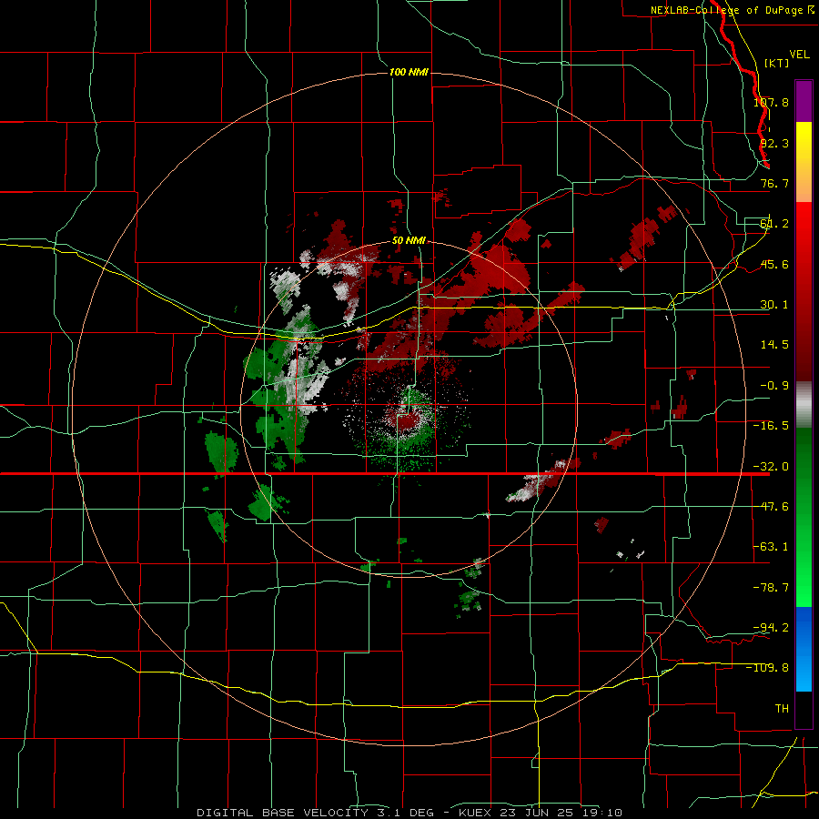Select the -63.1 value on velocity scale

(771, 547)
